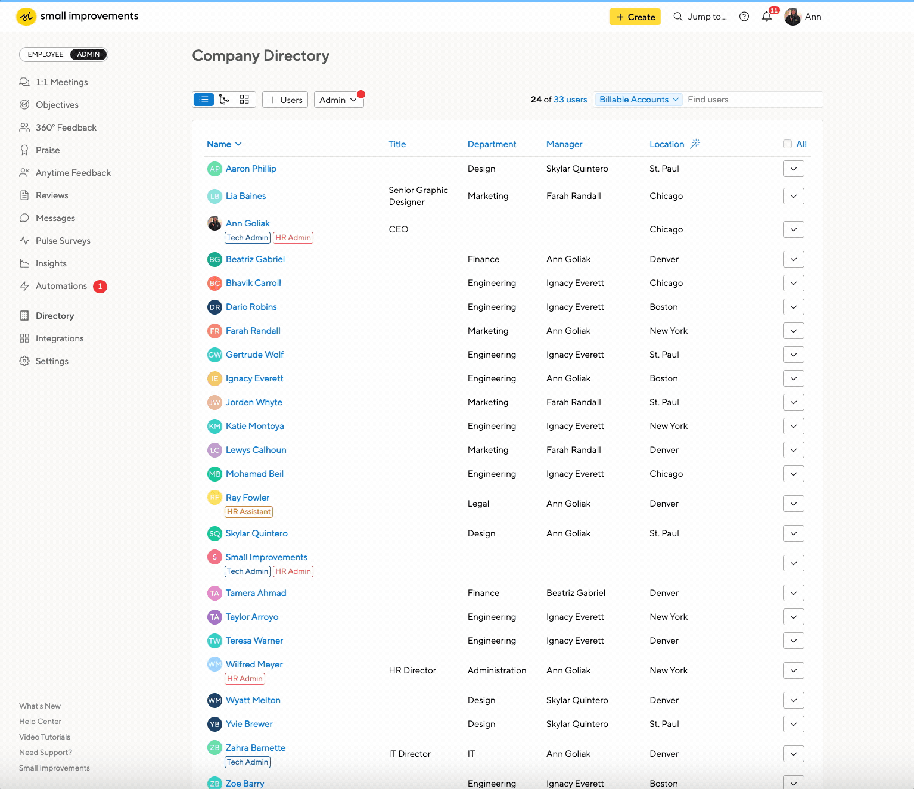Click the Pulse Surveys pulse icon
Viewport: 914px width, 789px height.
(x=24, y=240)
